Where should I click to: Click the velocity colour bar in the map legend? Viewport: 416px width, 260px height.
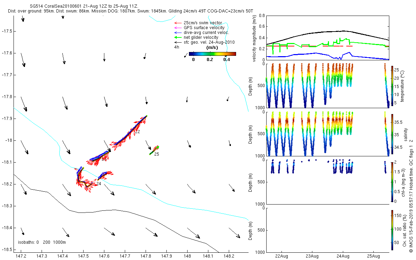(213, 54)
